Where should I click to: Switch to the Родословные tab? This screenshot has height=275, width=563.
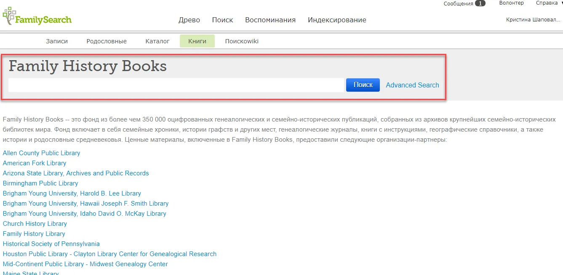click(x=107, y=41)
